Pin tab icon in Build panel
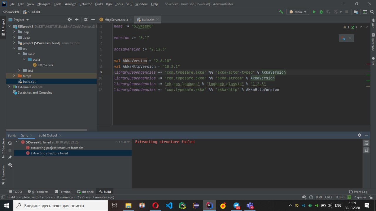Viewport: 376px width, 211px height. point(10,158)
